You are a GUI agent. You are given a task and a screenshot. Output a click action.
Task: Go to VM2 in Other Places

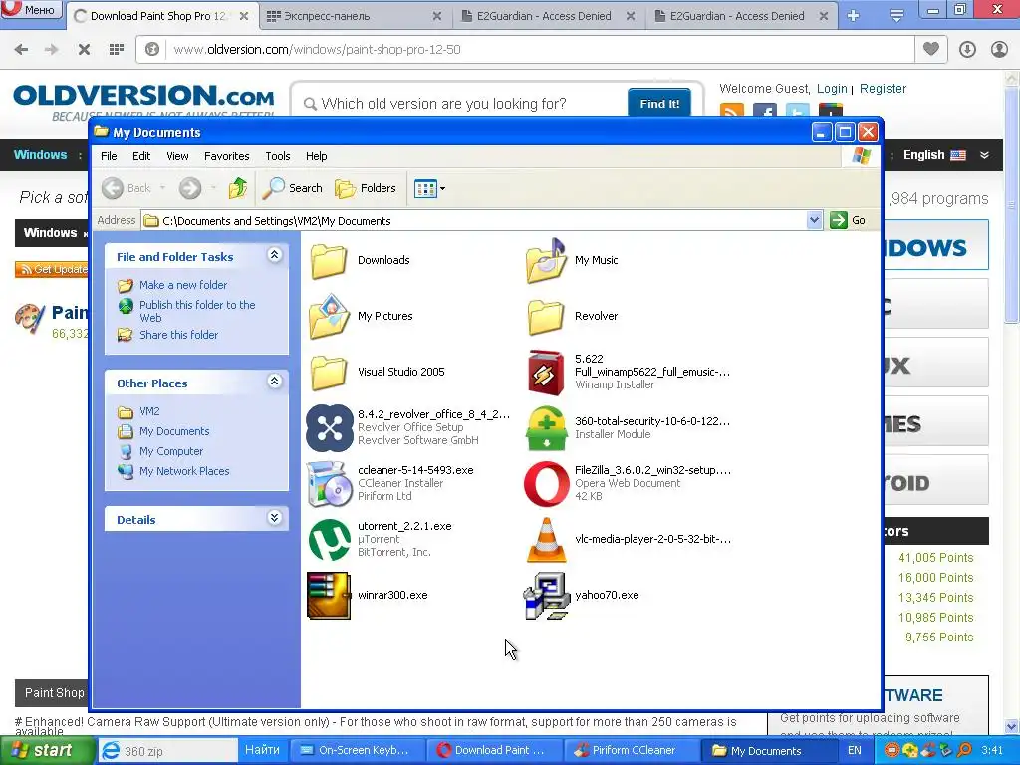(x=149, y=411)
